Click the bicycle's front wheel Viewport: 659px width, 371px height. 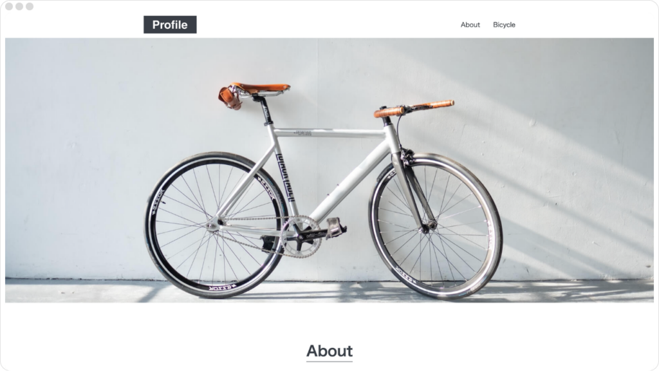[x=436, y=226]
